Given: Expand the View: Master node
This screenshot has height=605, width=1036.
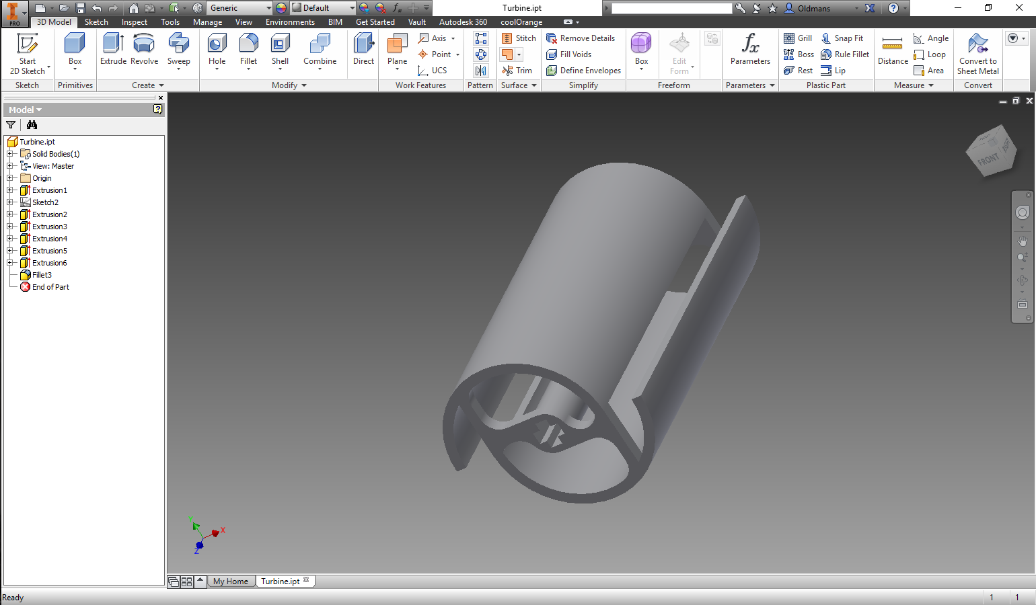Looking at the screenshot, I should [10, 166].
